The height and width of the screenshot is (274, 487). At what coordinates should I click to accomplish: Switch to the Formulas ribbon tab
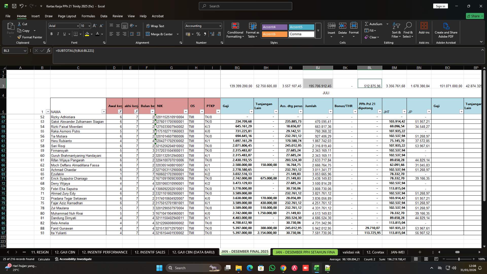click(x=88, y=16)
